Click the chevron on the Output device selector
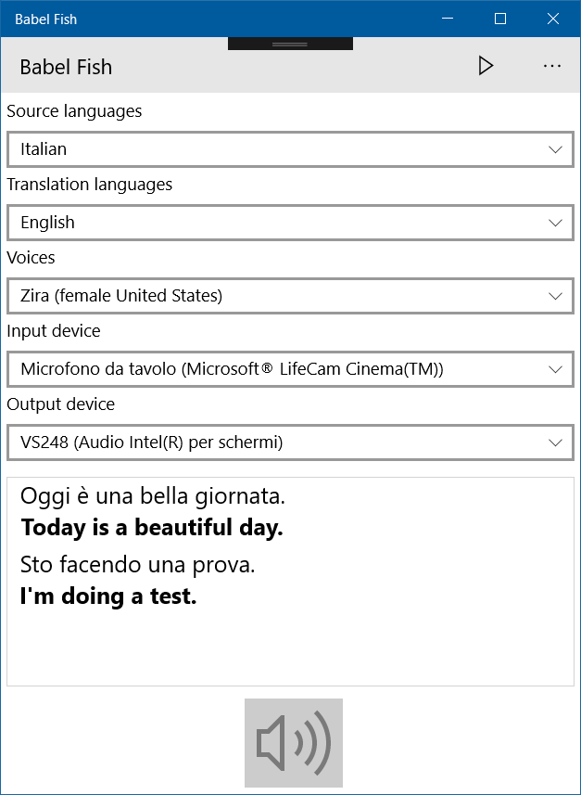Image resolution: width=581 pixels, height=795 pixels. 554,442
